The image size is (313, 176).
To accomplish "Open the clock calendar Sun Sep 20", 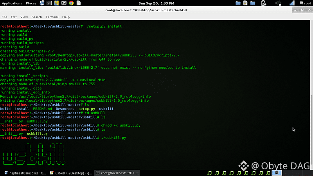I will (156, 3).
